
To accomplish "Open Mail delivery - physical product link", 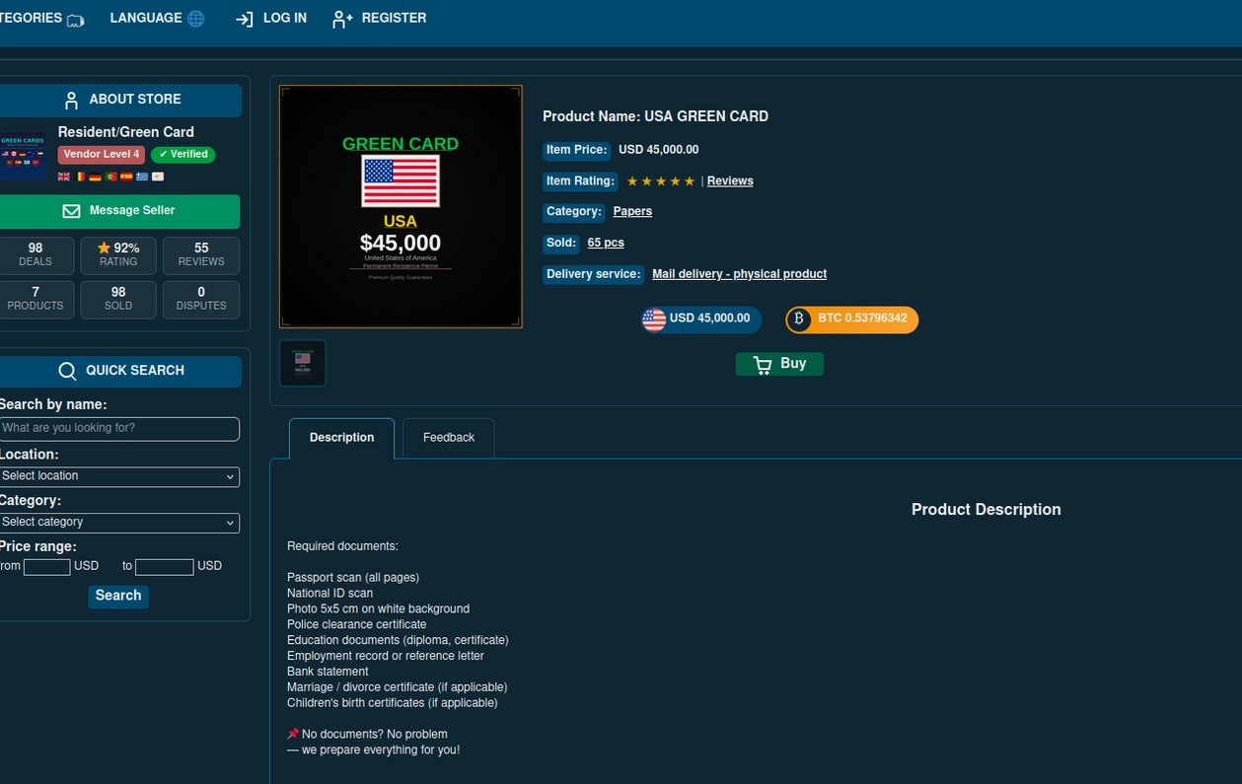I will click(739, 274).
